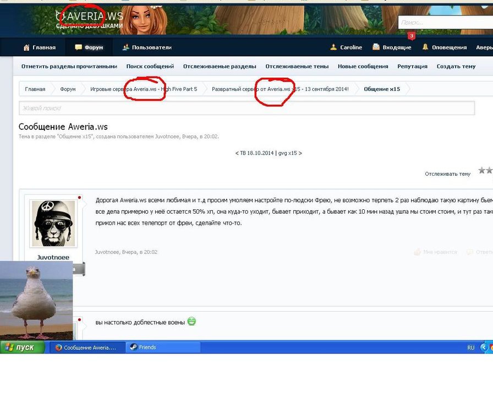Viewport: 493px width, 413px height.
Task: Click the Живой поиск input box
Action: [x=246, y=108]
